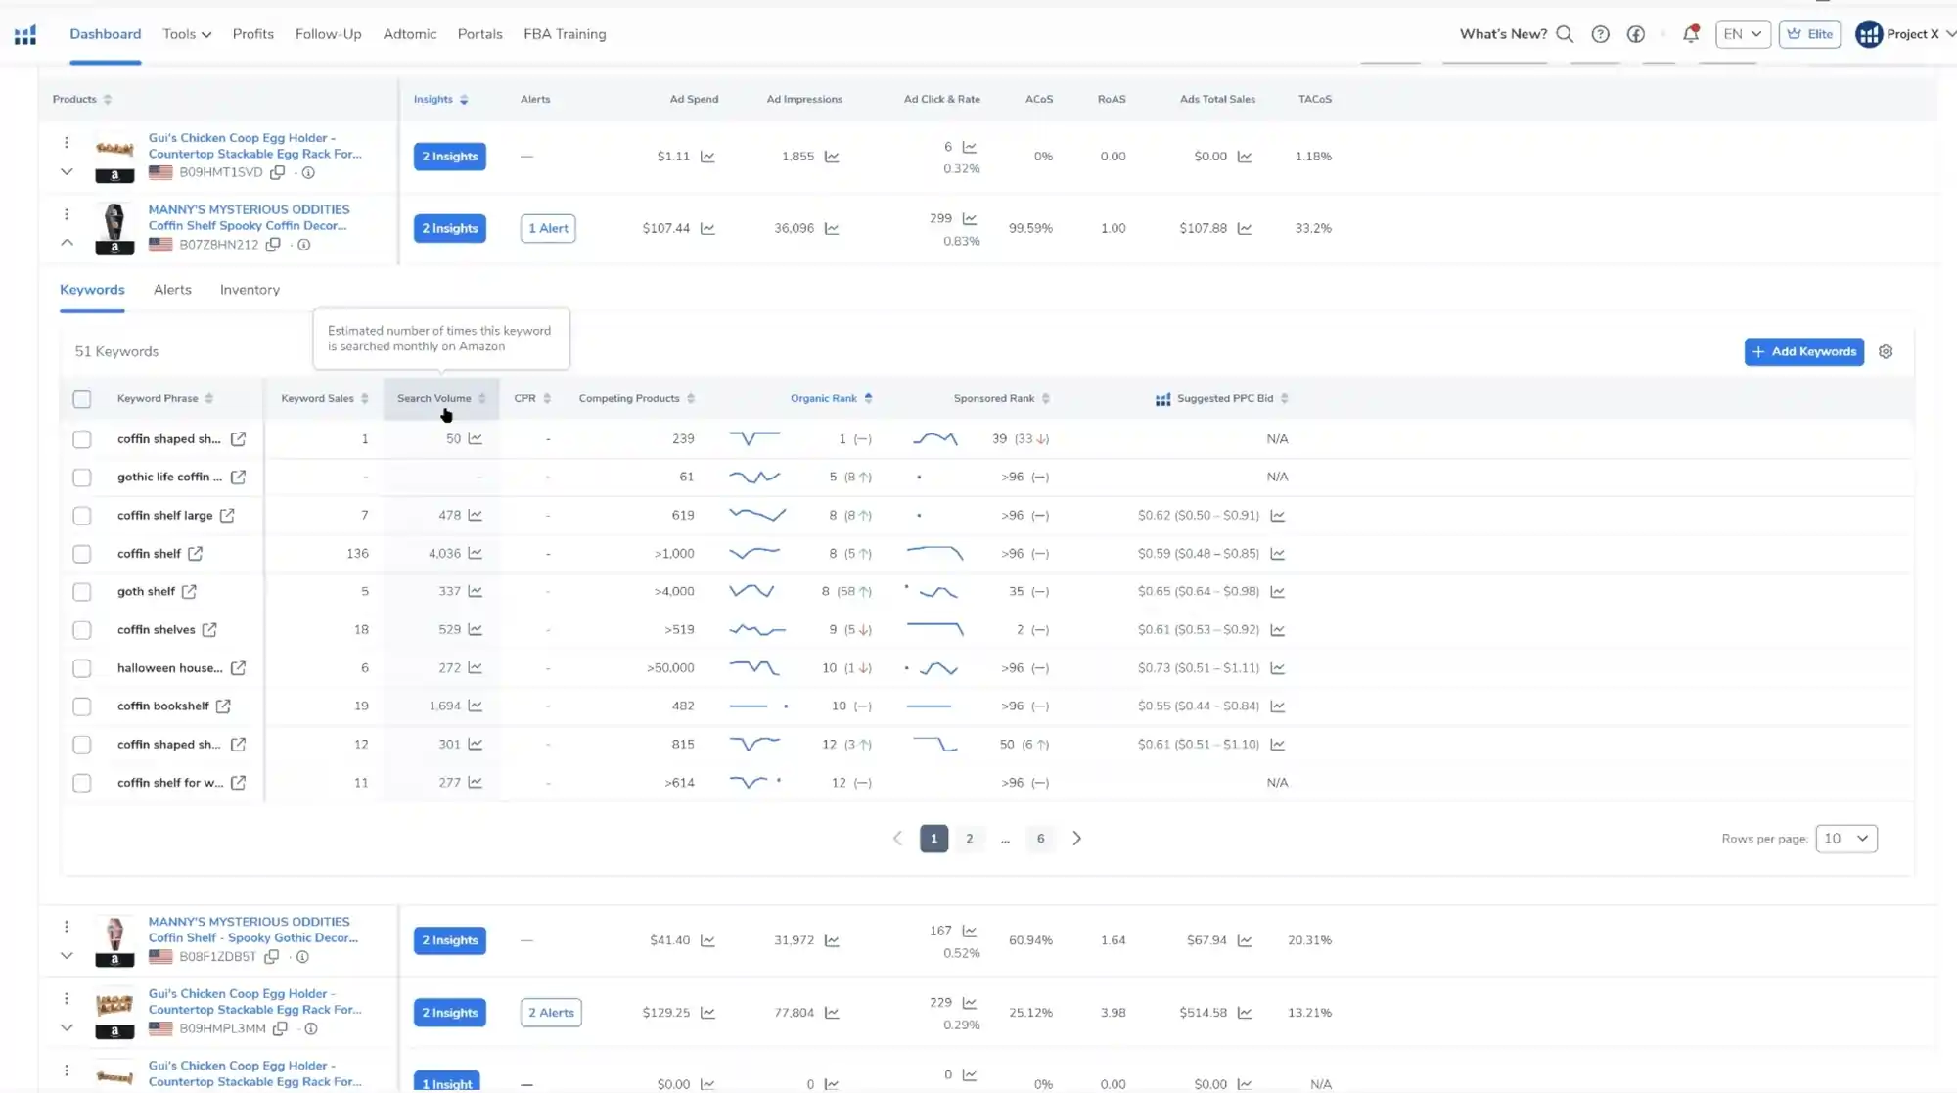Screen dimensions: 1957x1093
Task: Check the checkbox for coffin shelf keyword
Action: tap(82, 553)
